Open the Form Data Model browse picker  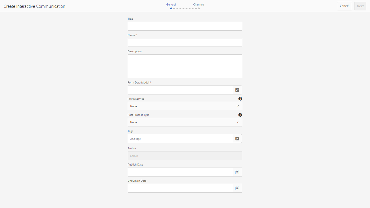coord(237,90)
